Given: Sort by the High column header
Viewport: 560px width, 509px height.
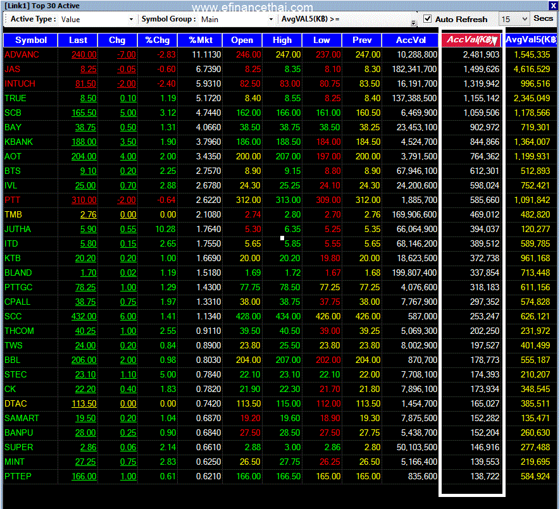Looking at the screenshot, I should pyautogui.click(x=282, y=40).
